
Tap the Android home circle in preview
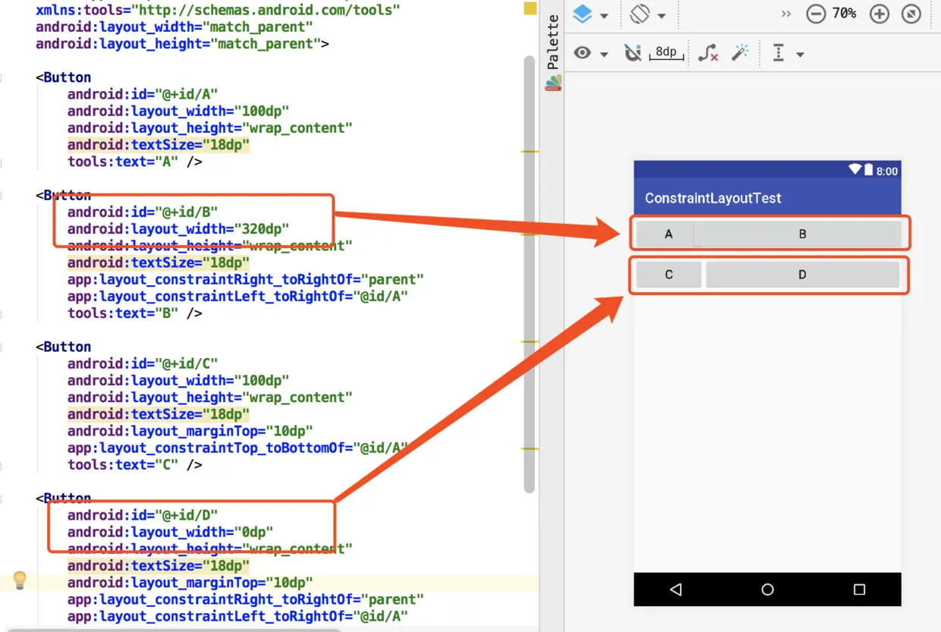click(767, 590)
